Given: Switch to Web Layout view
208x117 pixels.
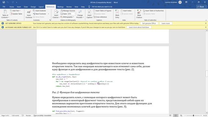Looking at the screenshot, I should click(x=181, y=116).
